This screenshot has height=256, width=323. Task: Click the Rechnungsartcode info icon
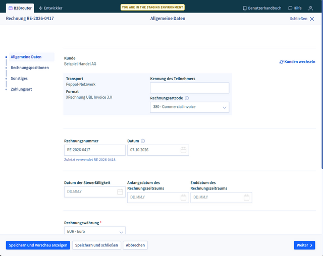[187, 98]
